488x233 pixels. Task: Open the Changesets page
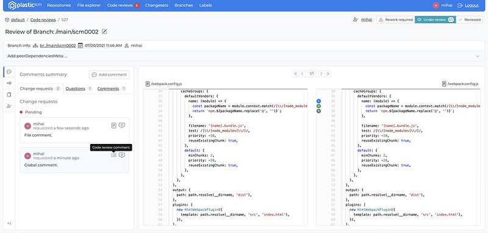pos(157,5)
